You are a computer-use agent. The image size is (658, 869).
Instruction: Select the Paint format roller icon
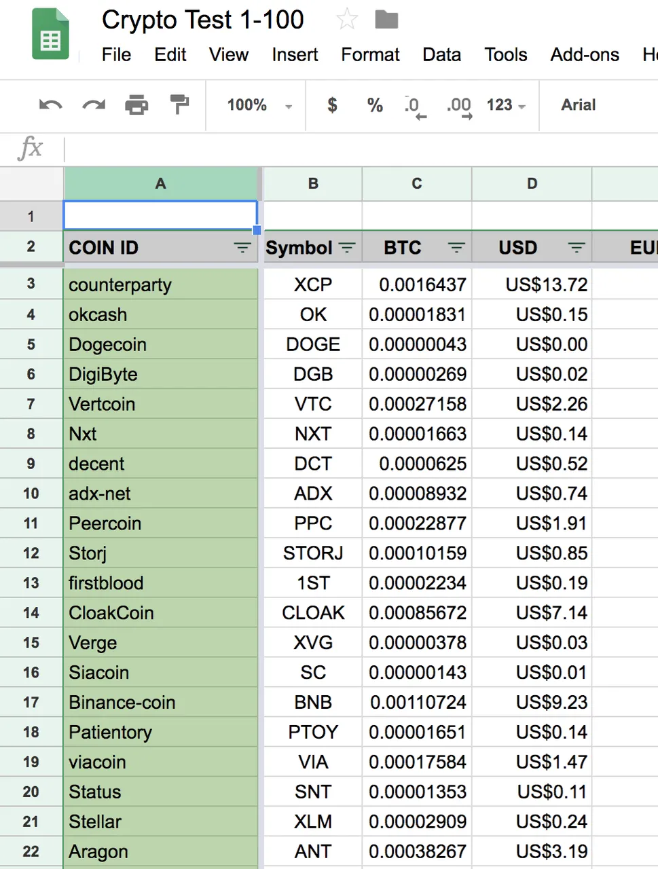tap(179, 105)
